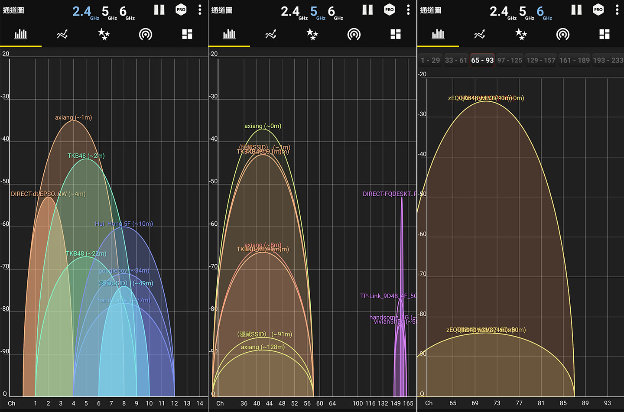Tap the PRO badge in middle panel
This screenshot has height=412, width=624.
[390, 10]
